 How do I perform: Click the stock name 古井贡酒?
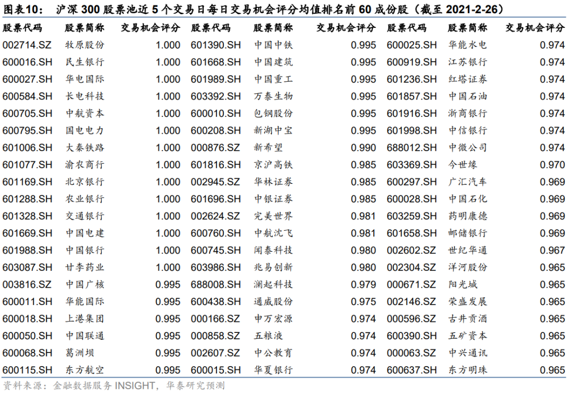pyautogui.click(x=468, y=319)
